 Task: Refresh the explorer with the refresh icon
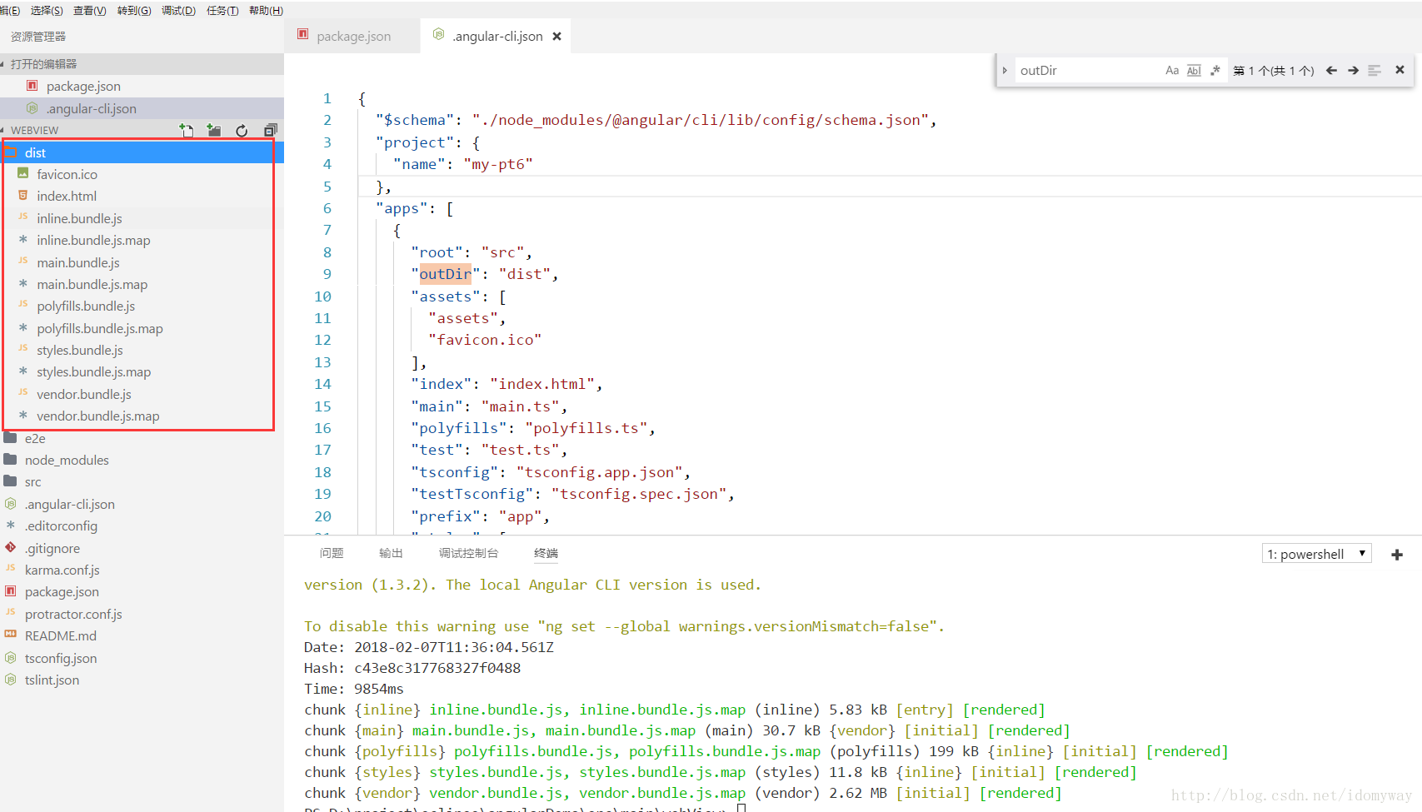pos(242,130)
